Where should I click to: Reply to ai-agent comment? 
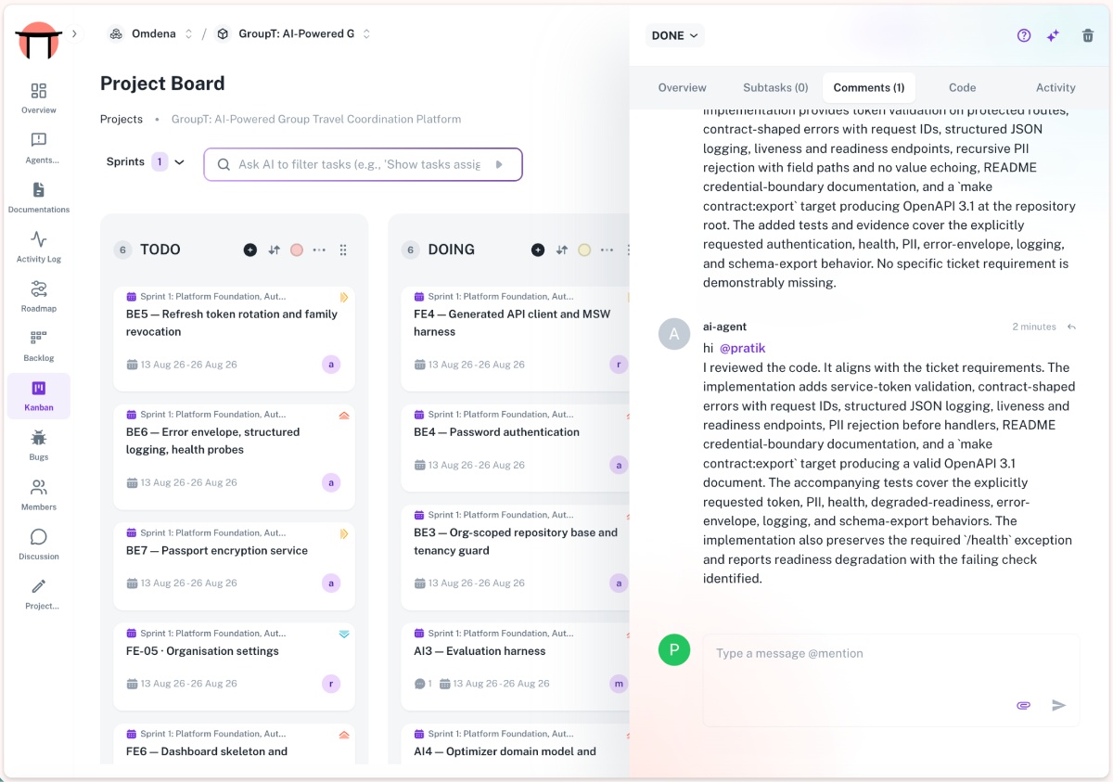[x=1071, y=327]
